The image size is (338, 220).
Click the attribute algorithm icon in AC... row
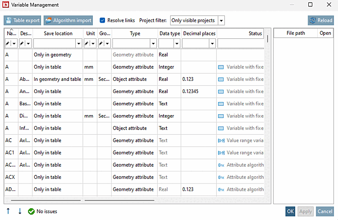[221, 165]
